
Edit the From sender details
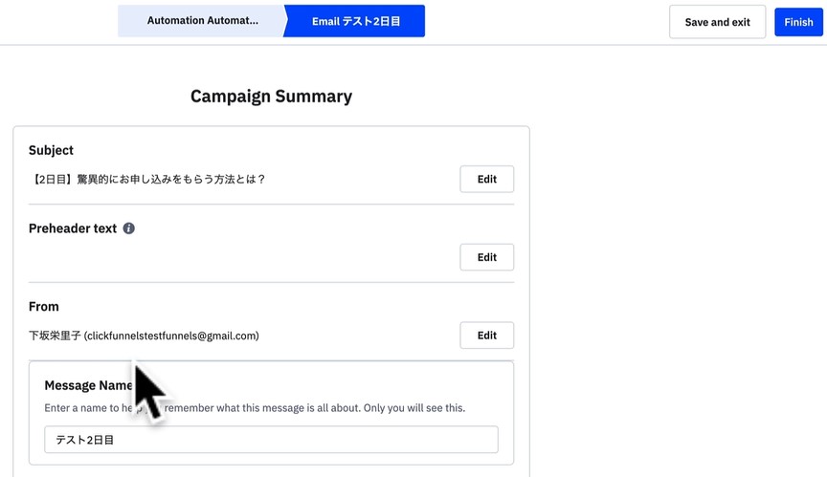click(x=486, y=336)
